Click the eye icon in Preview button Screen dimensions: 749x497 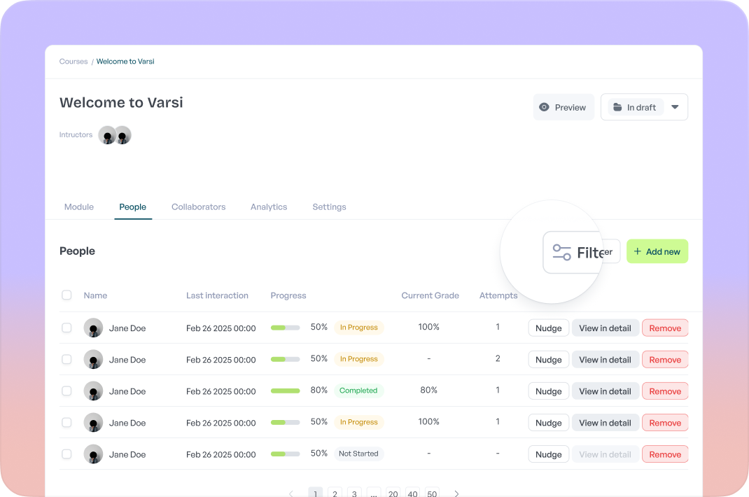pyautogui.click(x=544, y=108)
